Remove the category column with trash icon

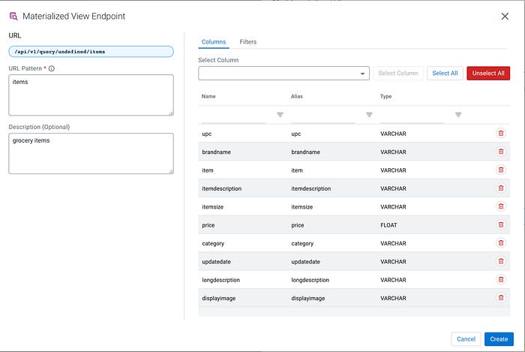pos(501,243)
